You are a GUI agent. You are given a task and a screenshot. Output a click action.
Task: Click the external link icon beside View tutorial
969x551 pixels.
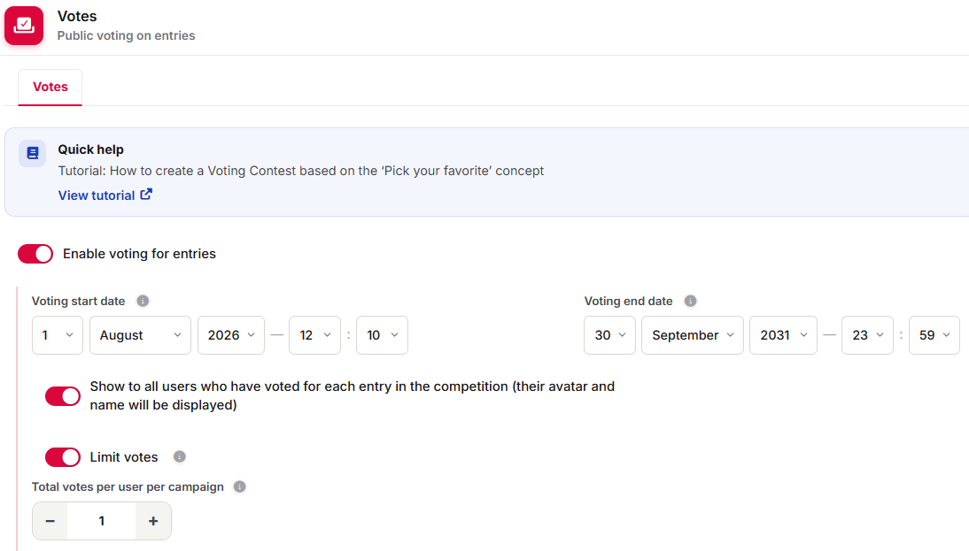coord(146,195)
